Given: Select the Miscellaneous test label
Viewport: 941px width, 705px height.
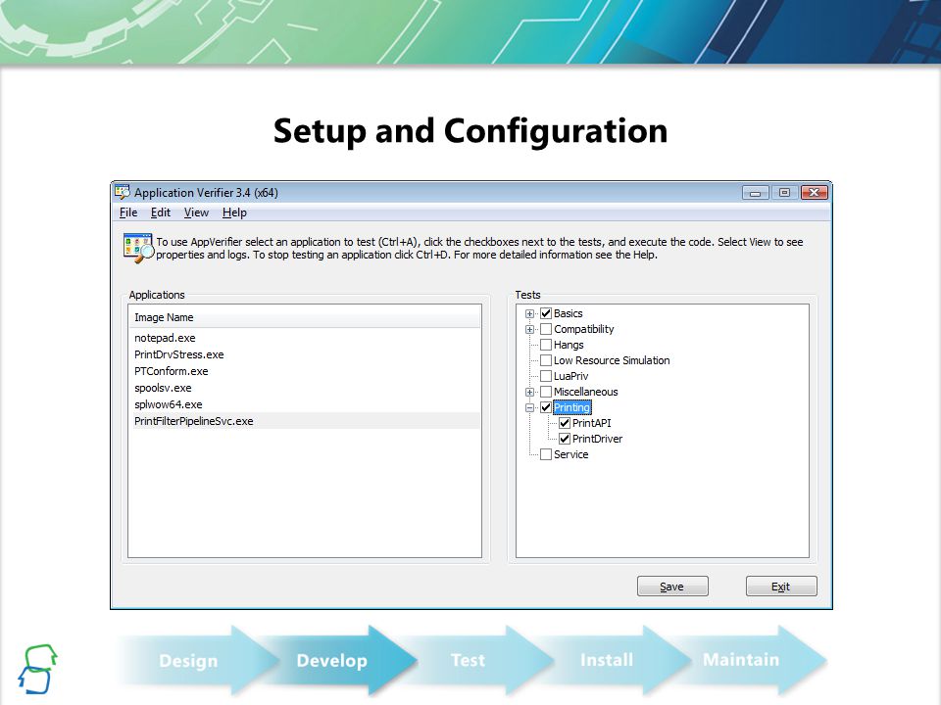Looking at the screenshot, I should [x=586, y=392].
